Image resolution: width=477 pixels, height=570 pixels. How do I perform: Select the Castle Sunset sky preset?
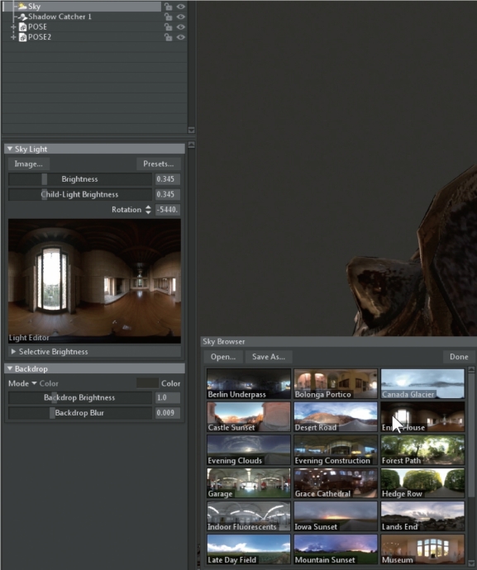(x=249, y=417)
